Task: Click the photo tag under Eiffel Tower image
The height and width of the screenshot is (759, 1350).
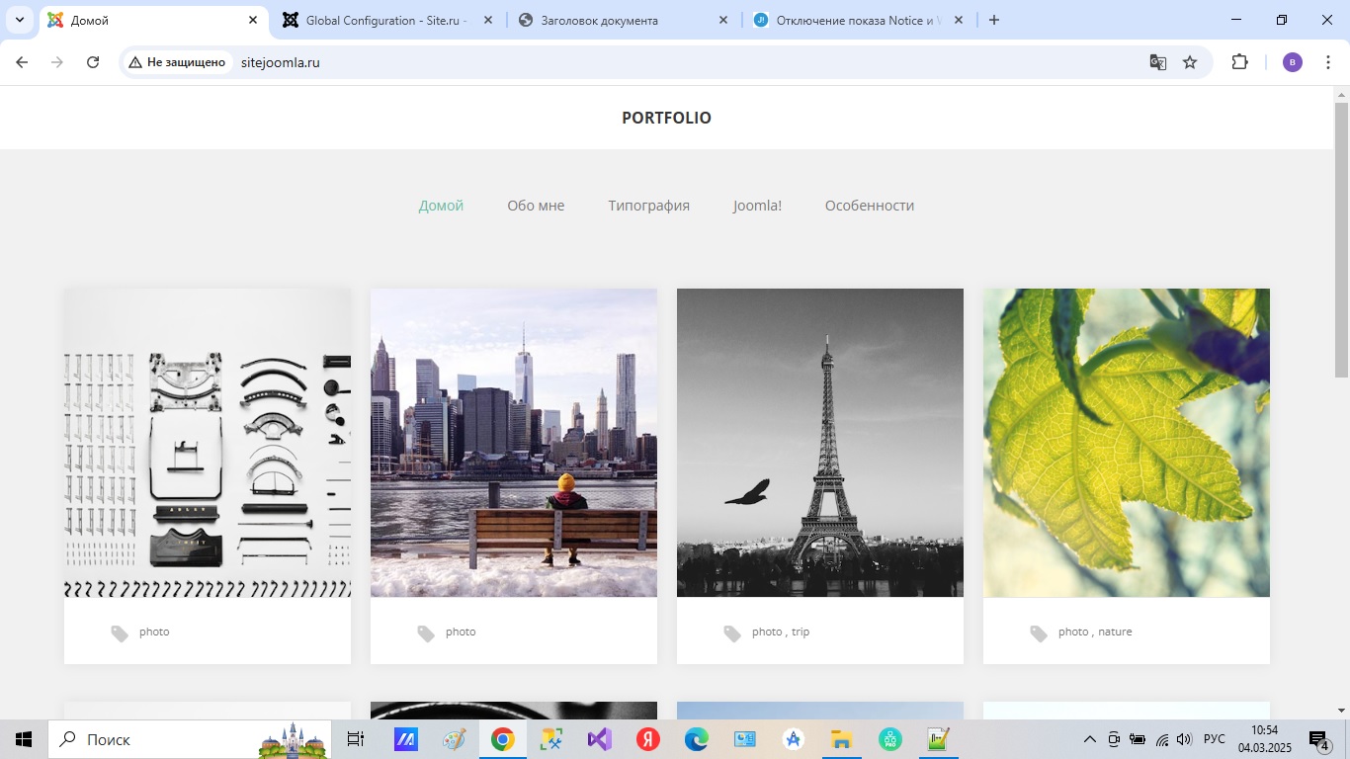Action: click(767, 632)
